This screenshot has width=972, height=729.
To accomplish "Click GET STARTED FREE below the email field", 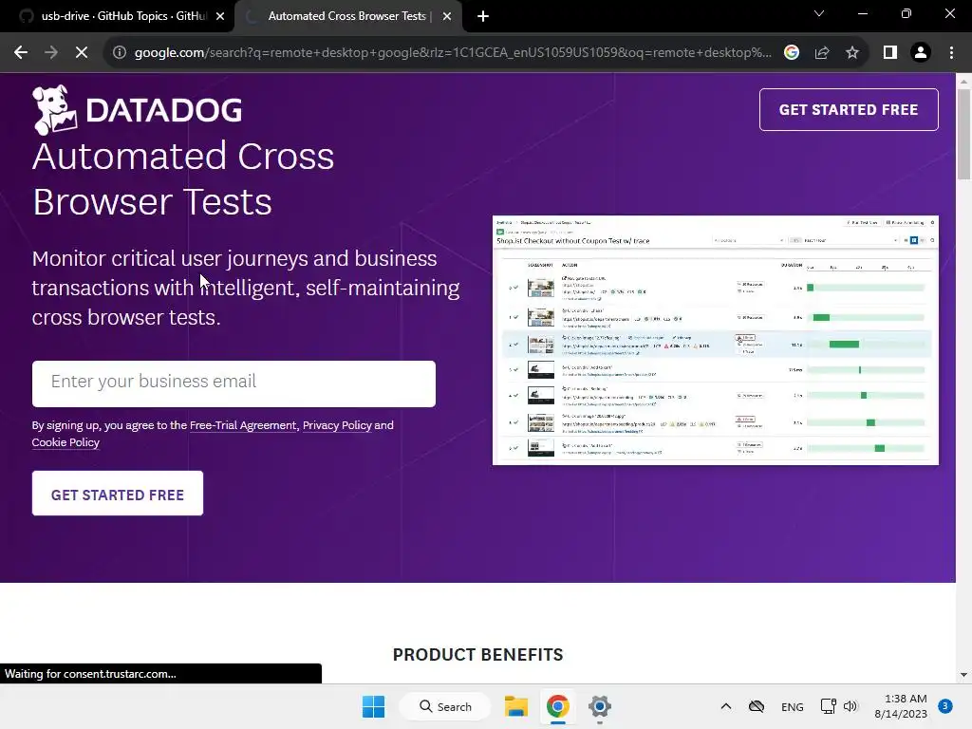I will pos(118,494).
